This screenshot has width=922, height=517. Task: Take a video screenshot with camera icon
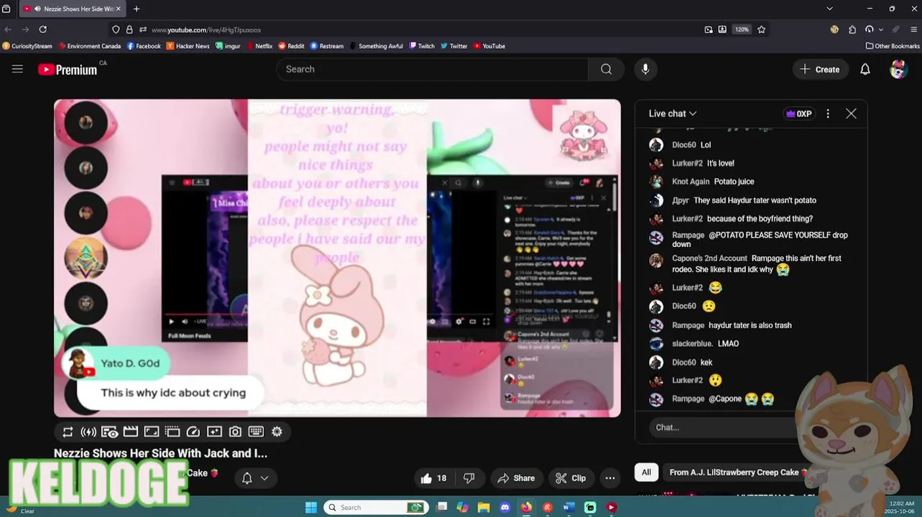(235, 432)
